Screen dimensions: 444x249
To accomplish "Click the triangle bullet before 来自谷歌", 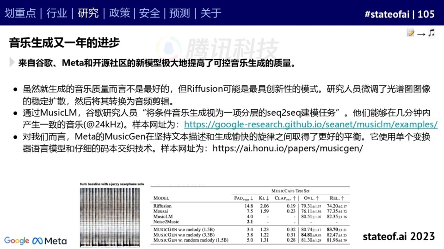I will [x=12, y=62].
